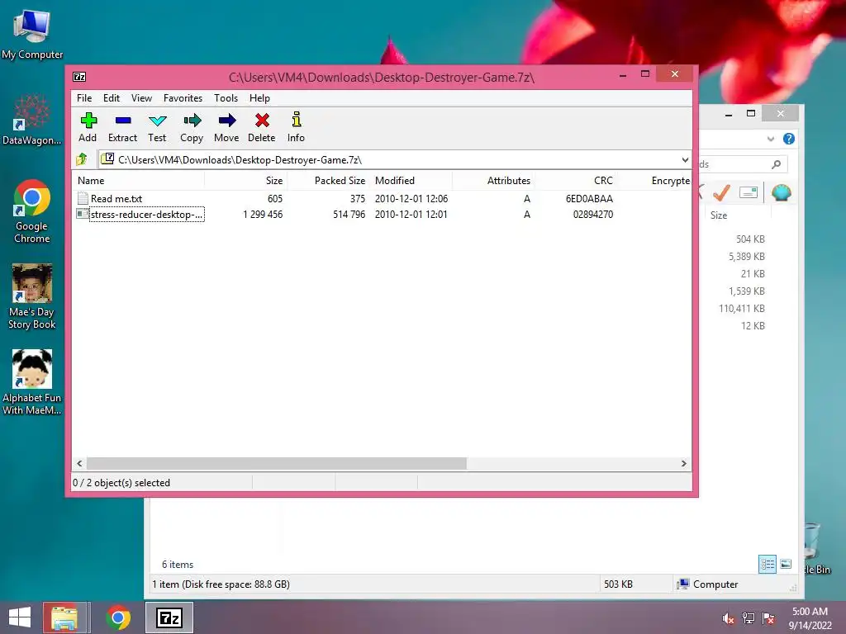Sort by the Attributes column header
The height and width of the screenshot is (634, 846).
click(x=494, y=180)
